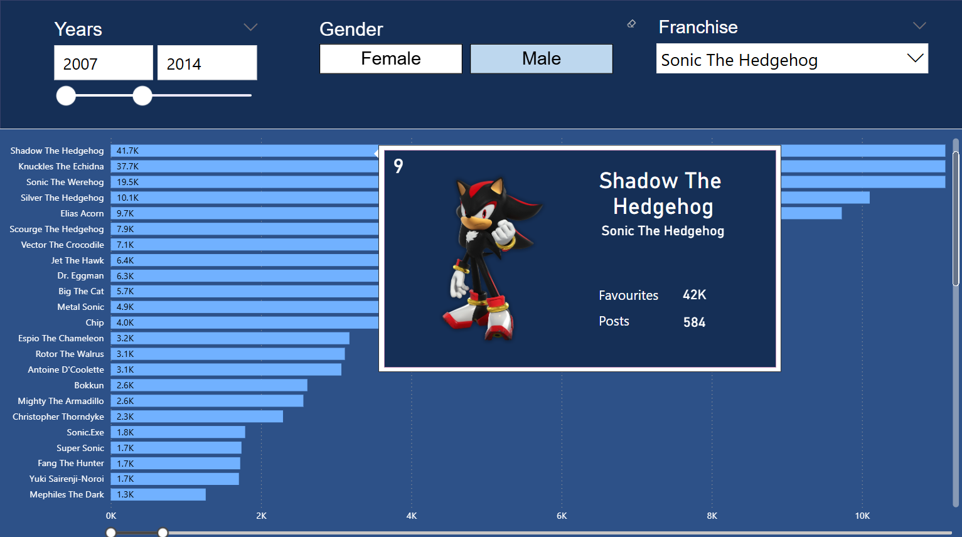The height and width of the screenshot is (537, 962).
Task: Select the Female gender button
Action: (391, 59)
